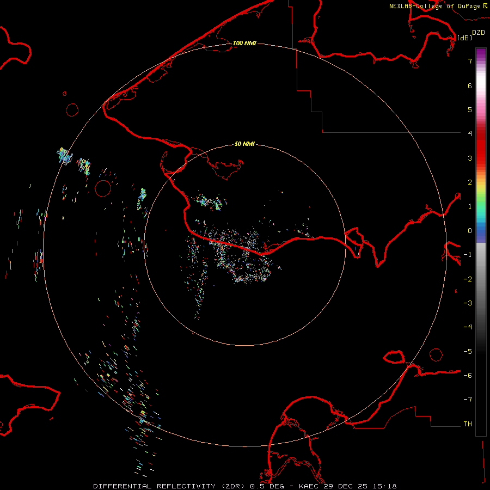The image size is (490, 490).
Task: Click the '-2' value on the scale
Action: point(468,279)
